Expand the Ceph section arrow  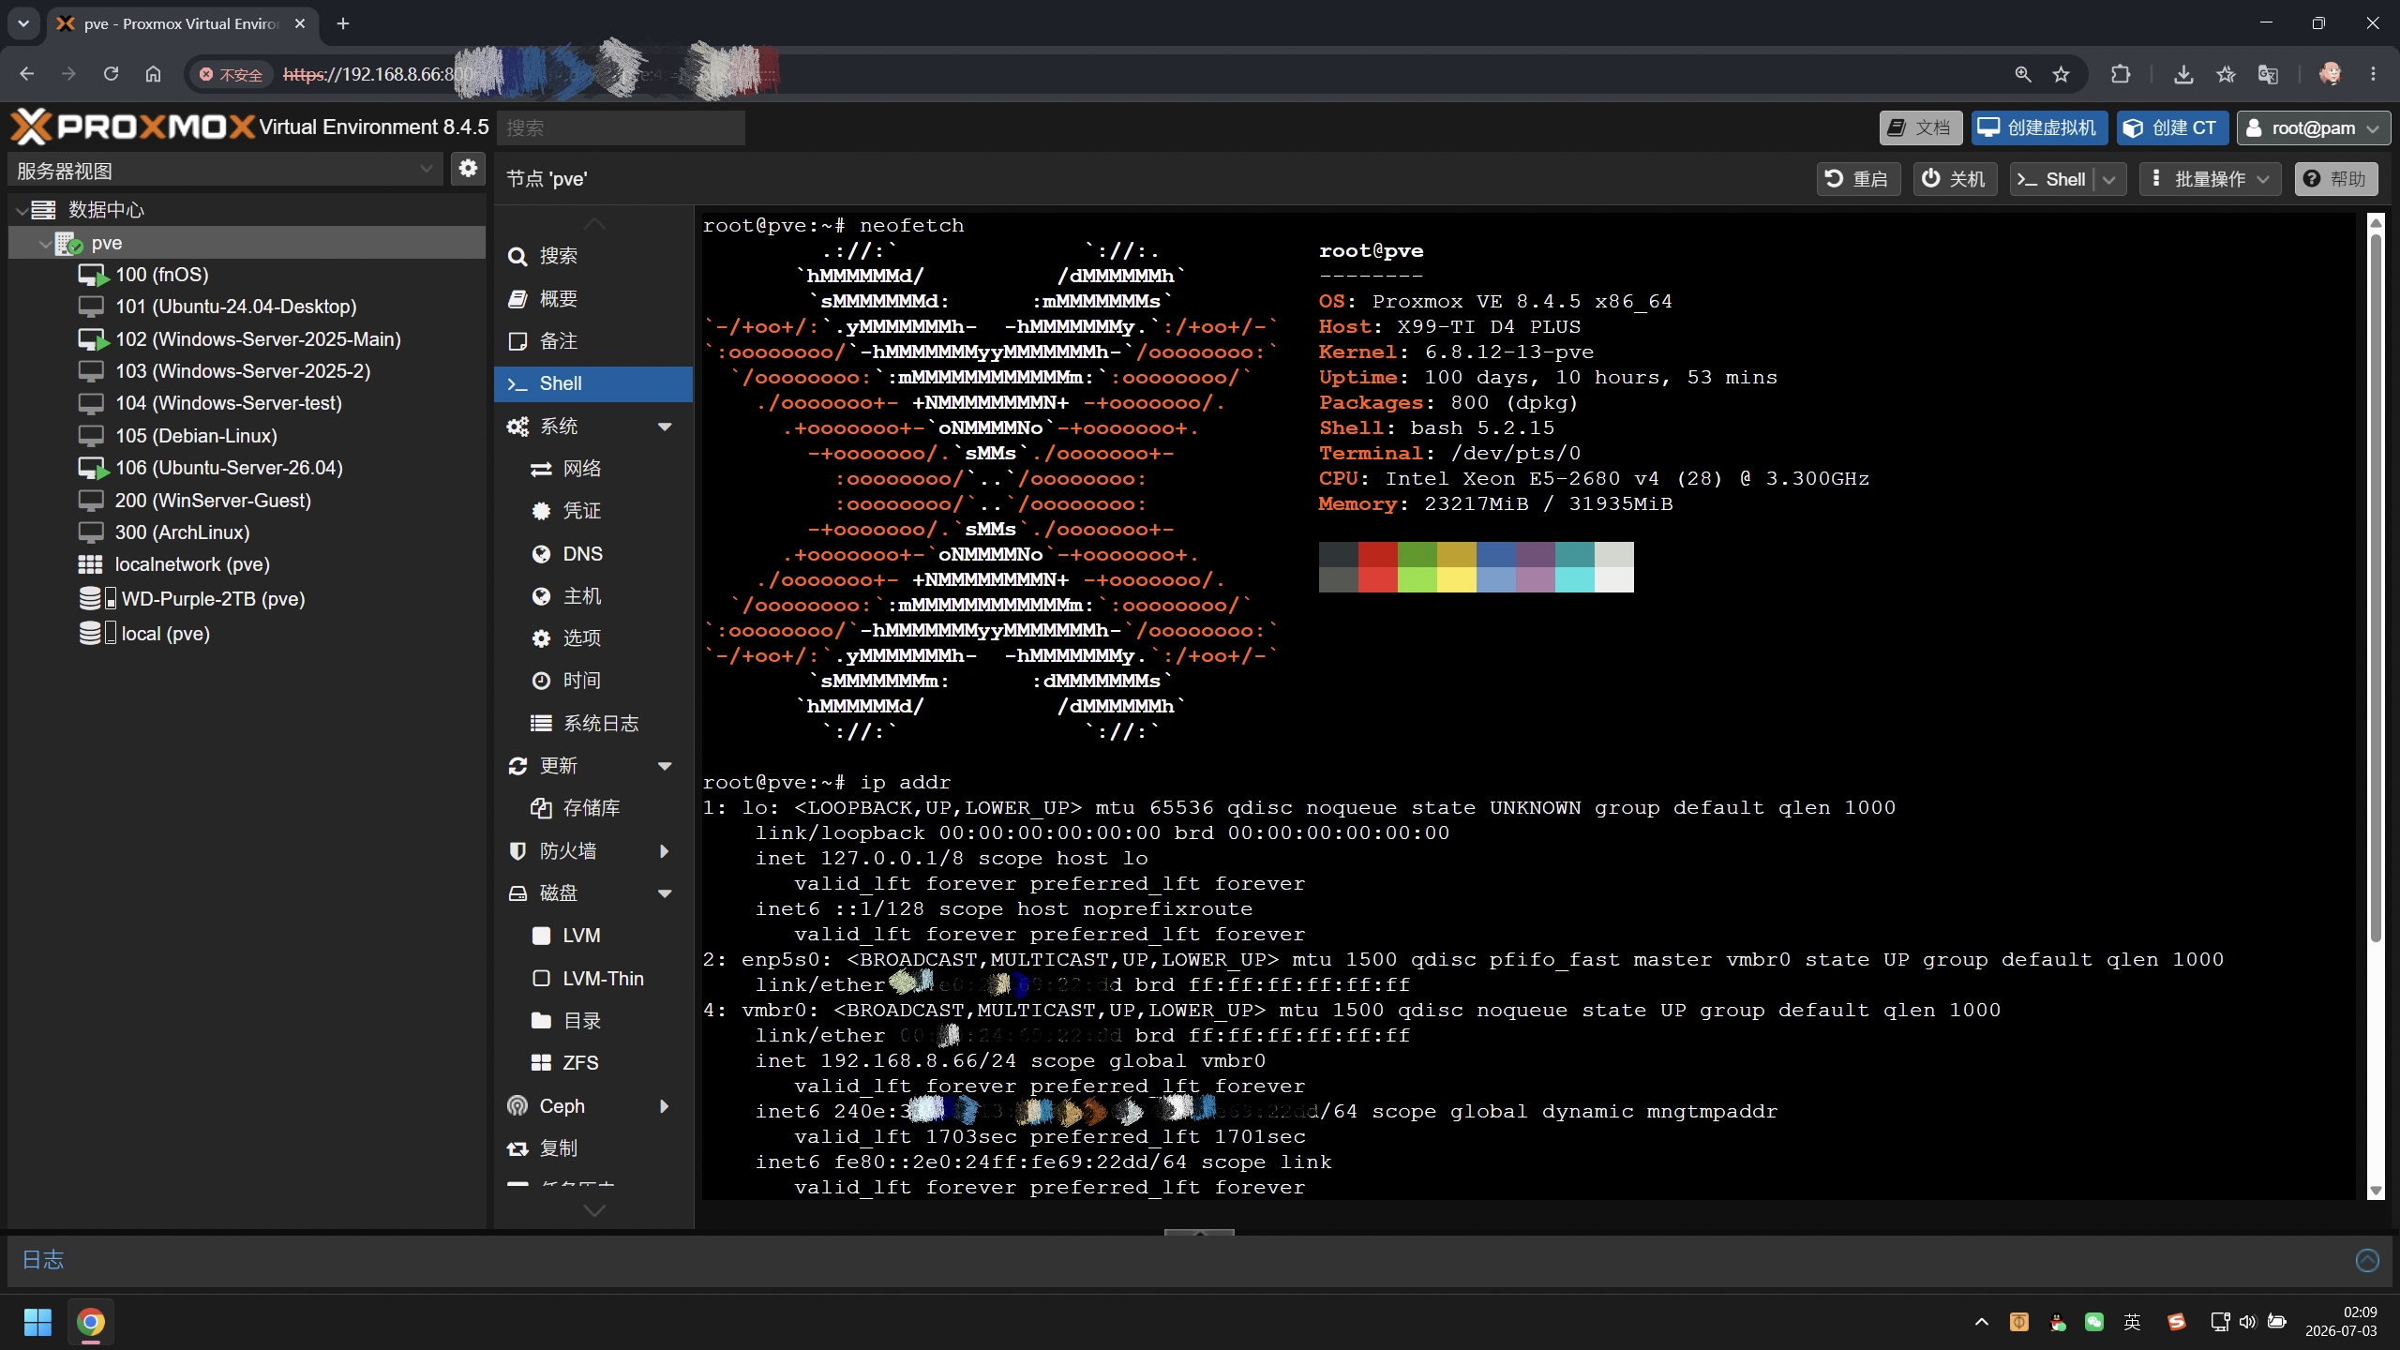[665, 1106]
